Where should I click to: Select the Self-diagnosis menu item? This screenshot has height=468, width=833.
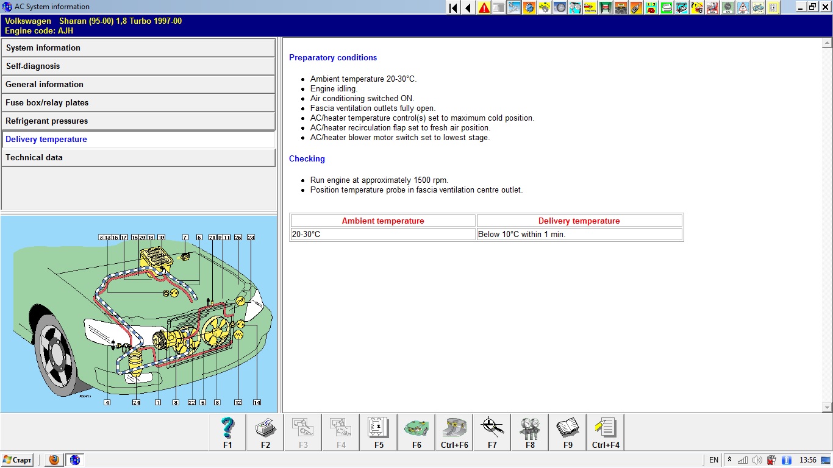click(138, 66)
